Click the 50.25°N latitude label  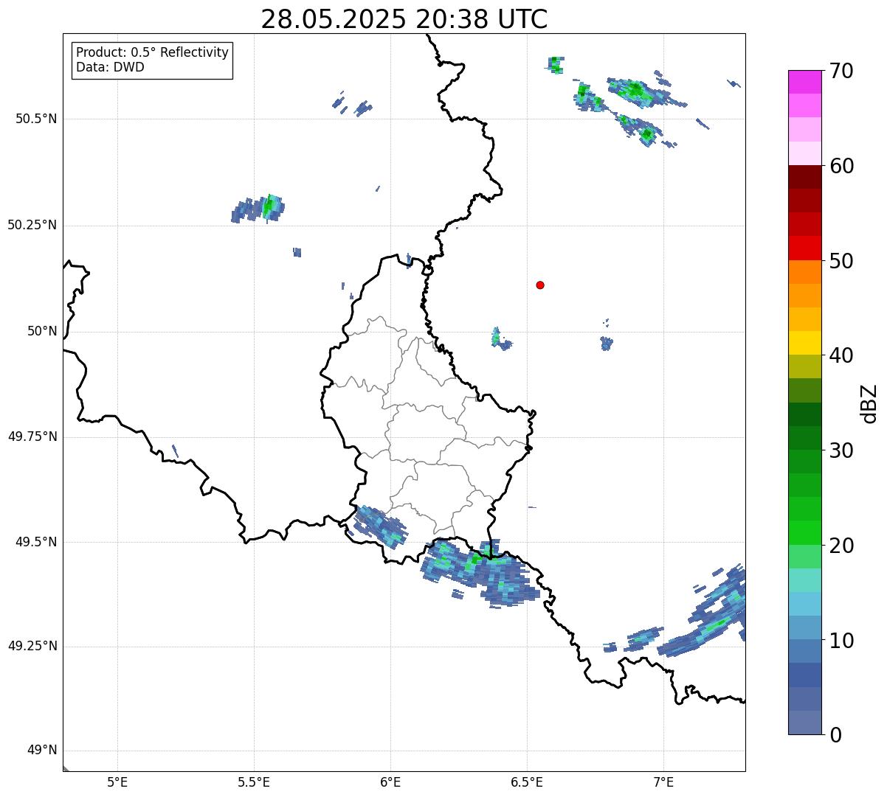point(32,225)
